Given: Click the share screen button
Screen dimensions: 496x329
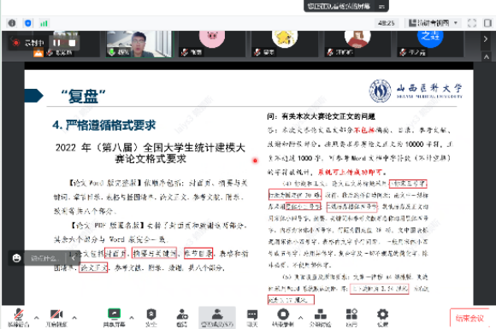Looking at the screenshot, I should click(x=114, y=317).
